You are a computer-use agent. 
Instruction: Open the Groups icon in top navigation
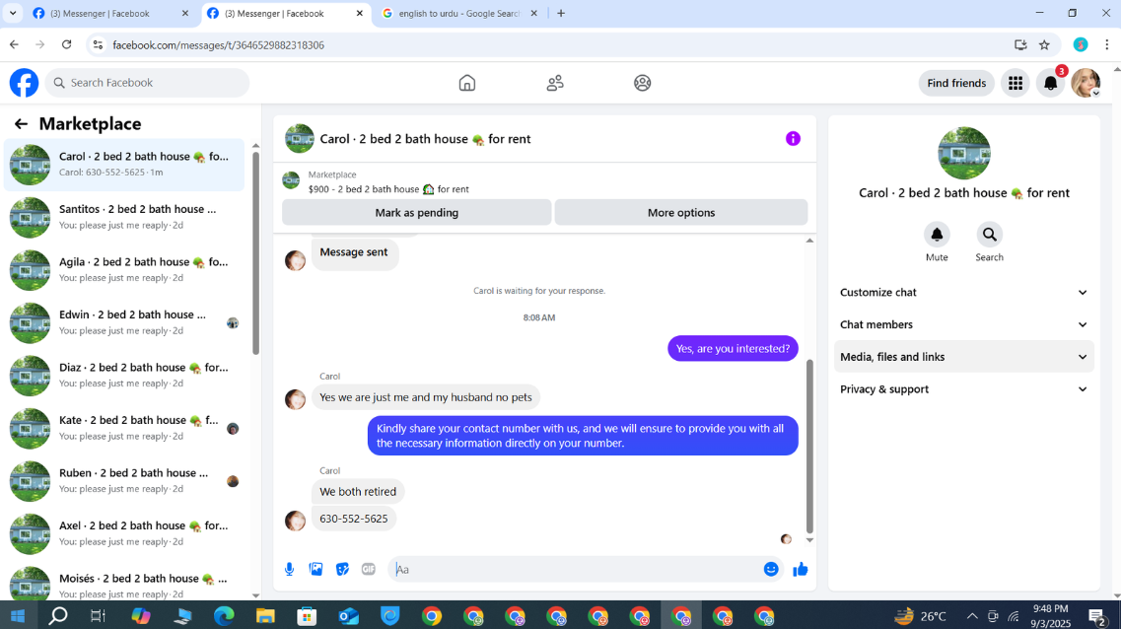[x=642, y=83]
